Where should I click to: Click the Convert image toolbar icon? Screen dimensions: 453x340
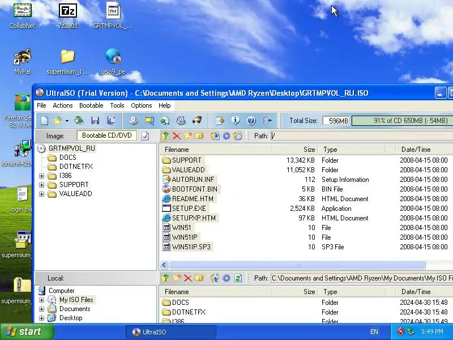click(165, 121)
